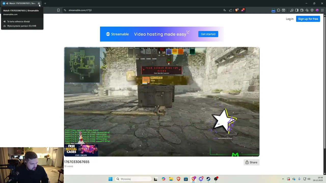The height and width of the screenshot is (183, 326).
Task: Click the microphone tray icon
Action: point(299,179)
